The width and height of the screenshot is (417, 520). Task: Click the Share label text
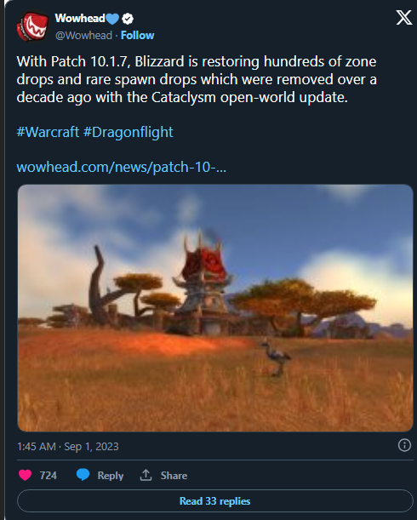[x=174, y=476]
